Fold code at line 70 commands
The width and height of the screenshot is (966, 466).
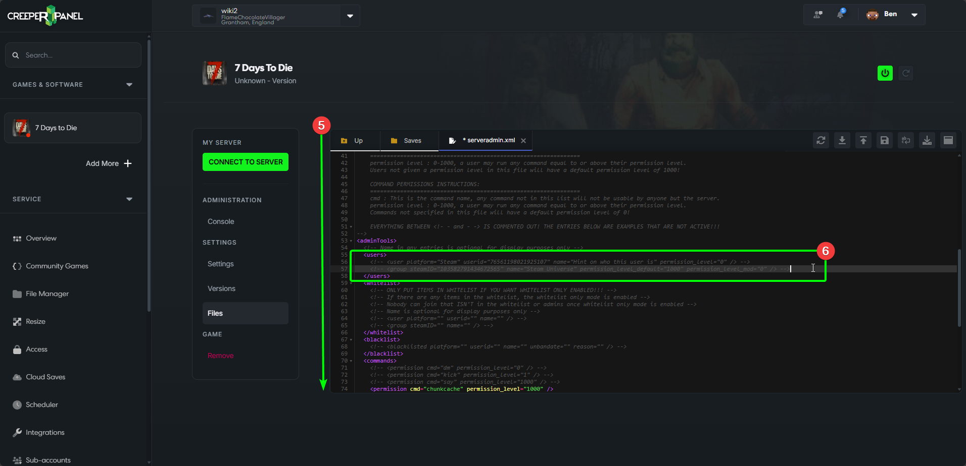pos(351,361)
